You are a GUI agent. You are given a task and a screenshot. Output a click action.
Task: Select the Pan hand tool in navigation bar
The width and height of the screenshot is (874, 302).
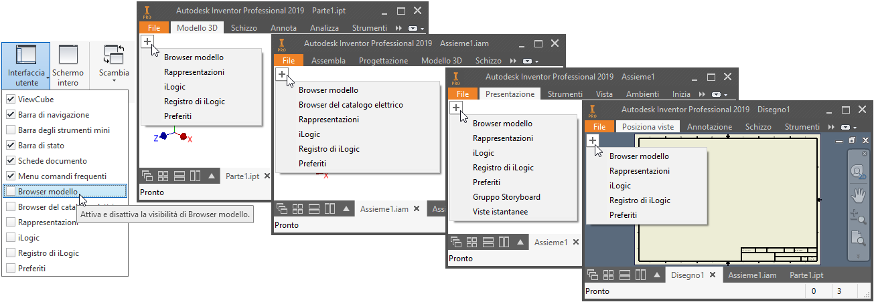coord(859,194)
